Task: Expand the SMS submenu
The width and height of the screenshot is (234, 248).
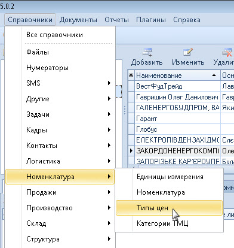Action: point(60,83)
